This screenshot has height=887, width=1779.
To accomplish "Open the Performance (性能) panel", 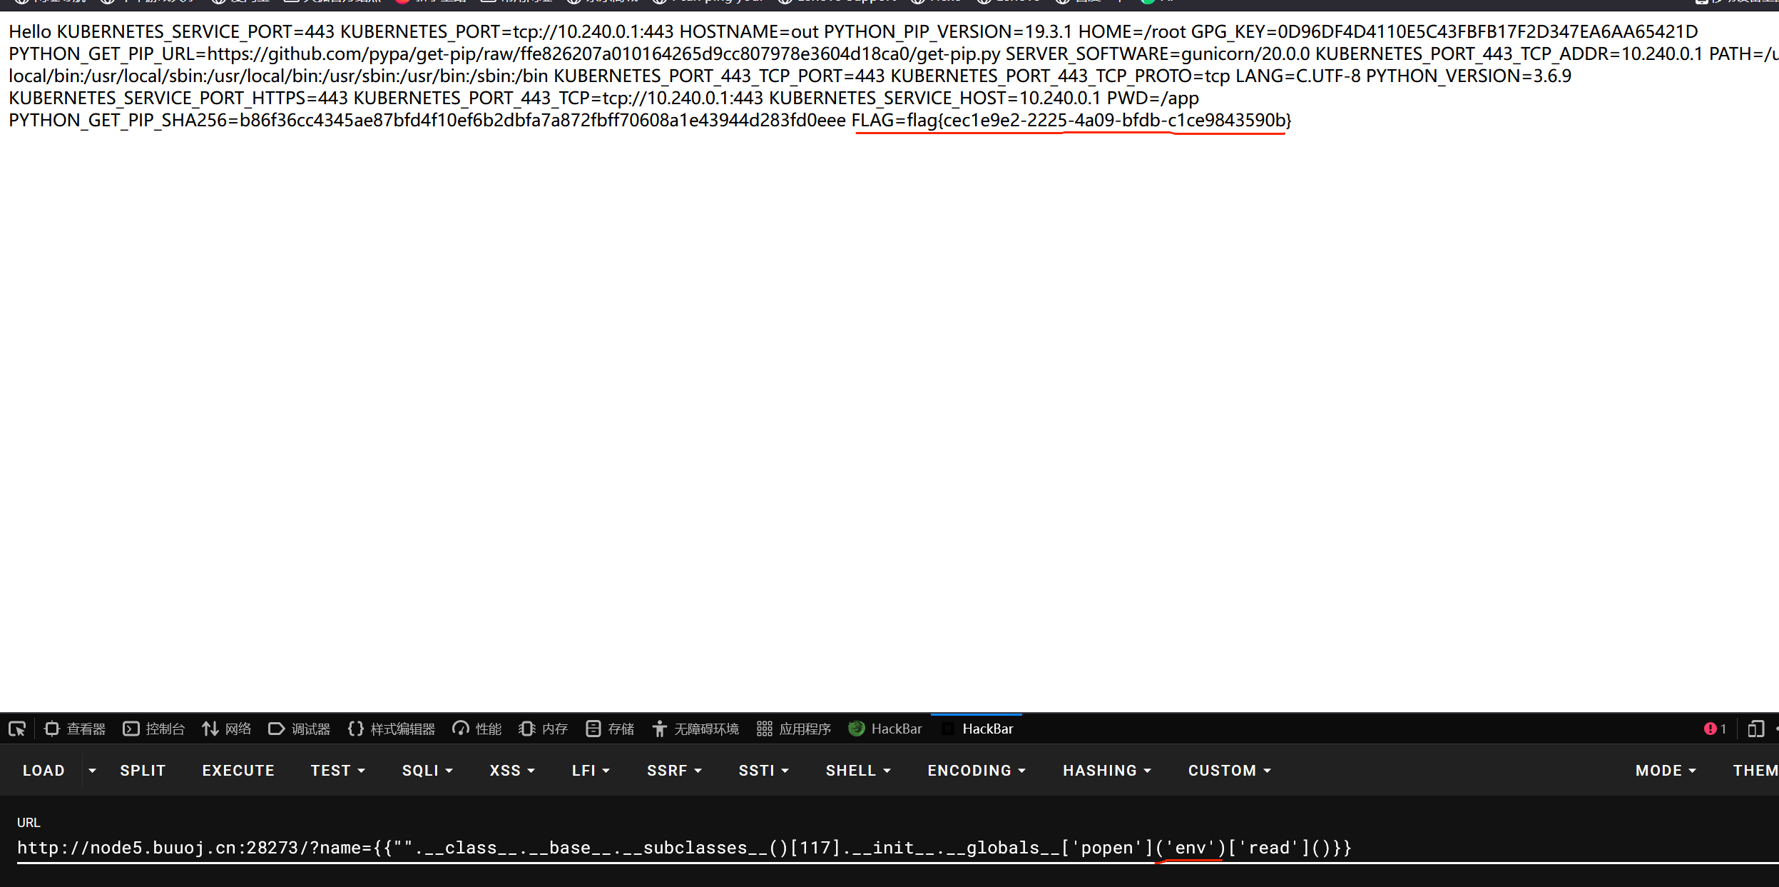I will (477, 729).
